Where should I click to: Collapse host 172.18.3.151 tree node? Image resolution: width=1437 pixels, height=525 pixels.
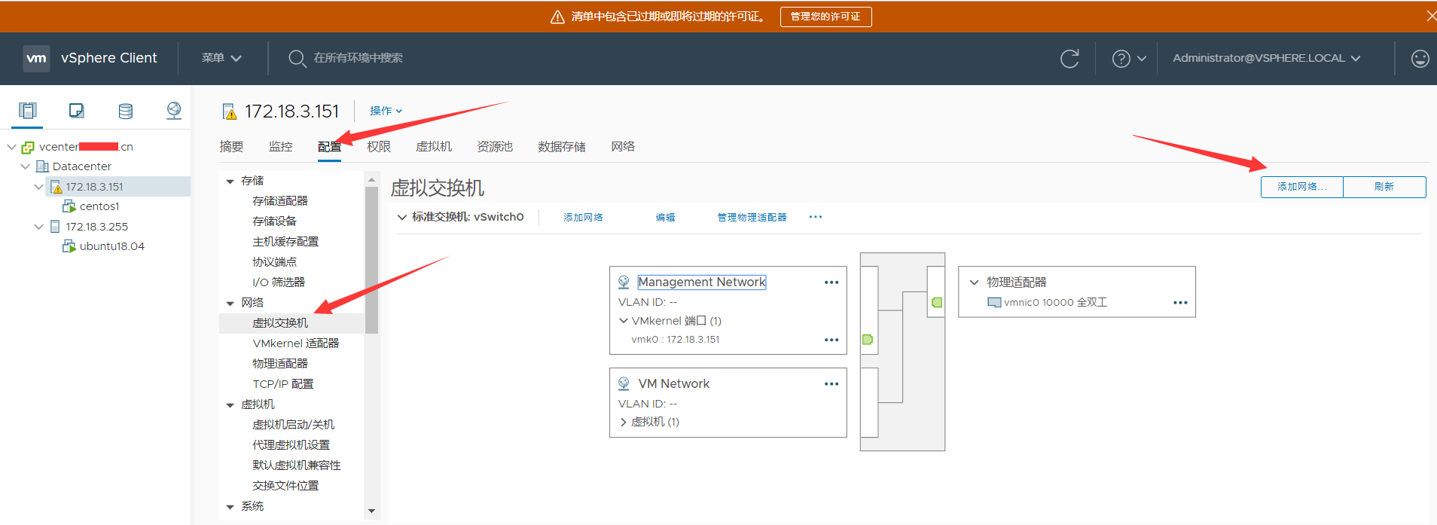38,187
